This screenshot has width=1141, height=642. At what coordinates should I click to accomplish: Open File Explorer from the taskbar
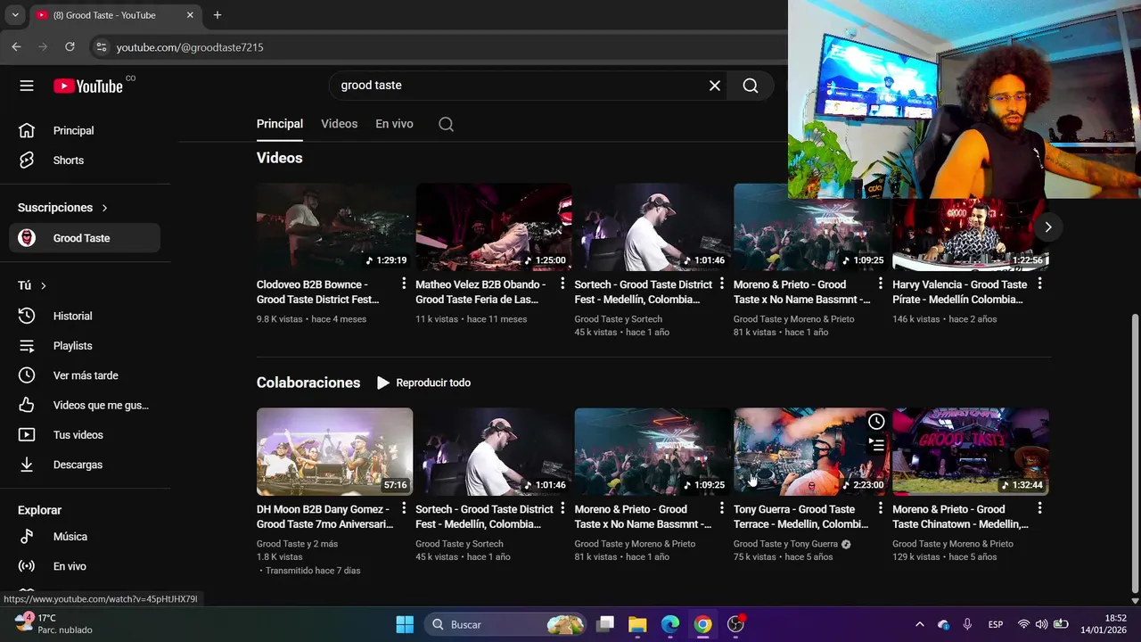point(637,624)
